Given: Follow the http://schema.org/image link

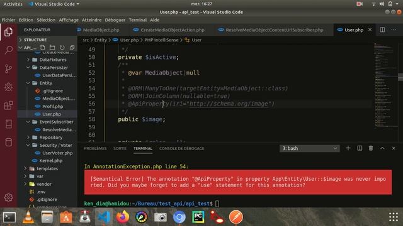Looking at the screenshot, I should 229,104.
